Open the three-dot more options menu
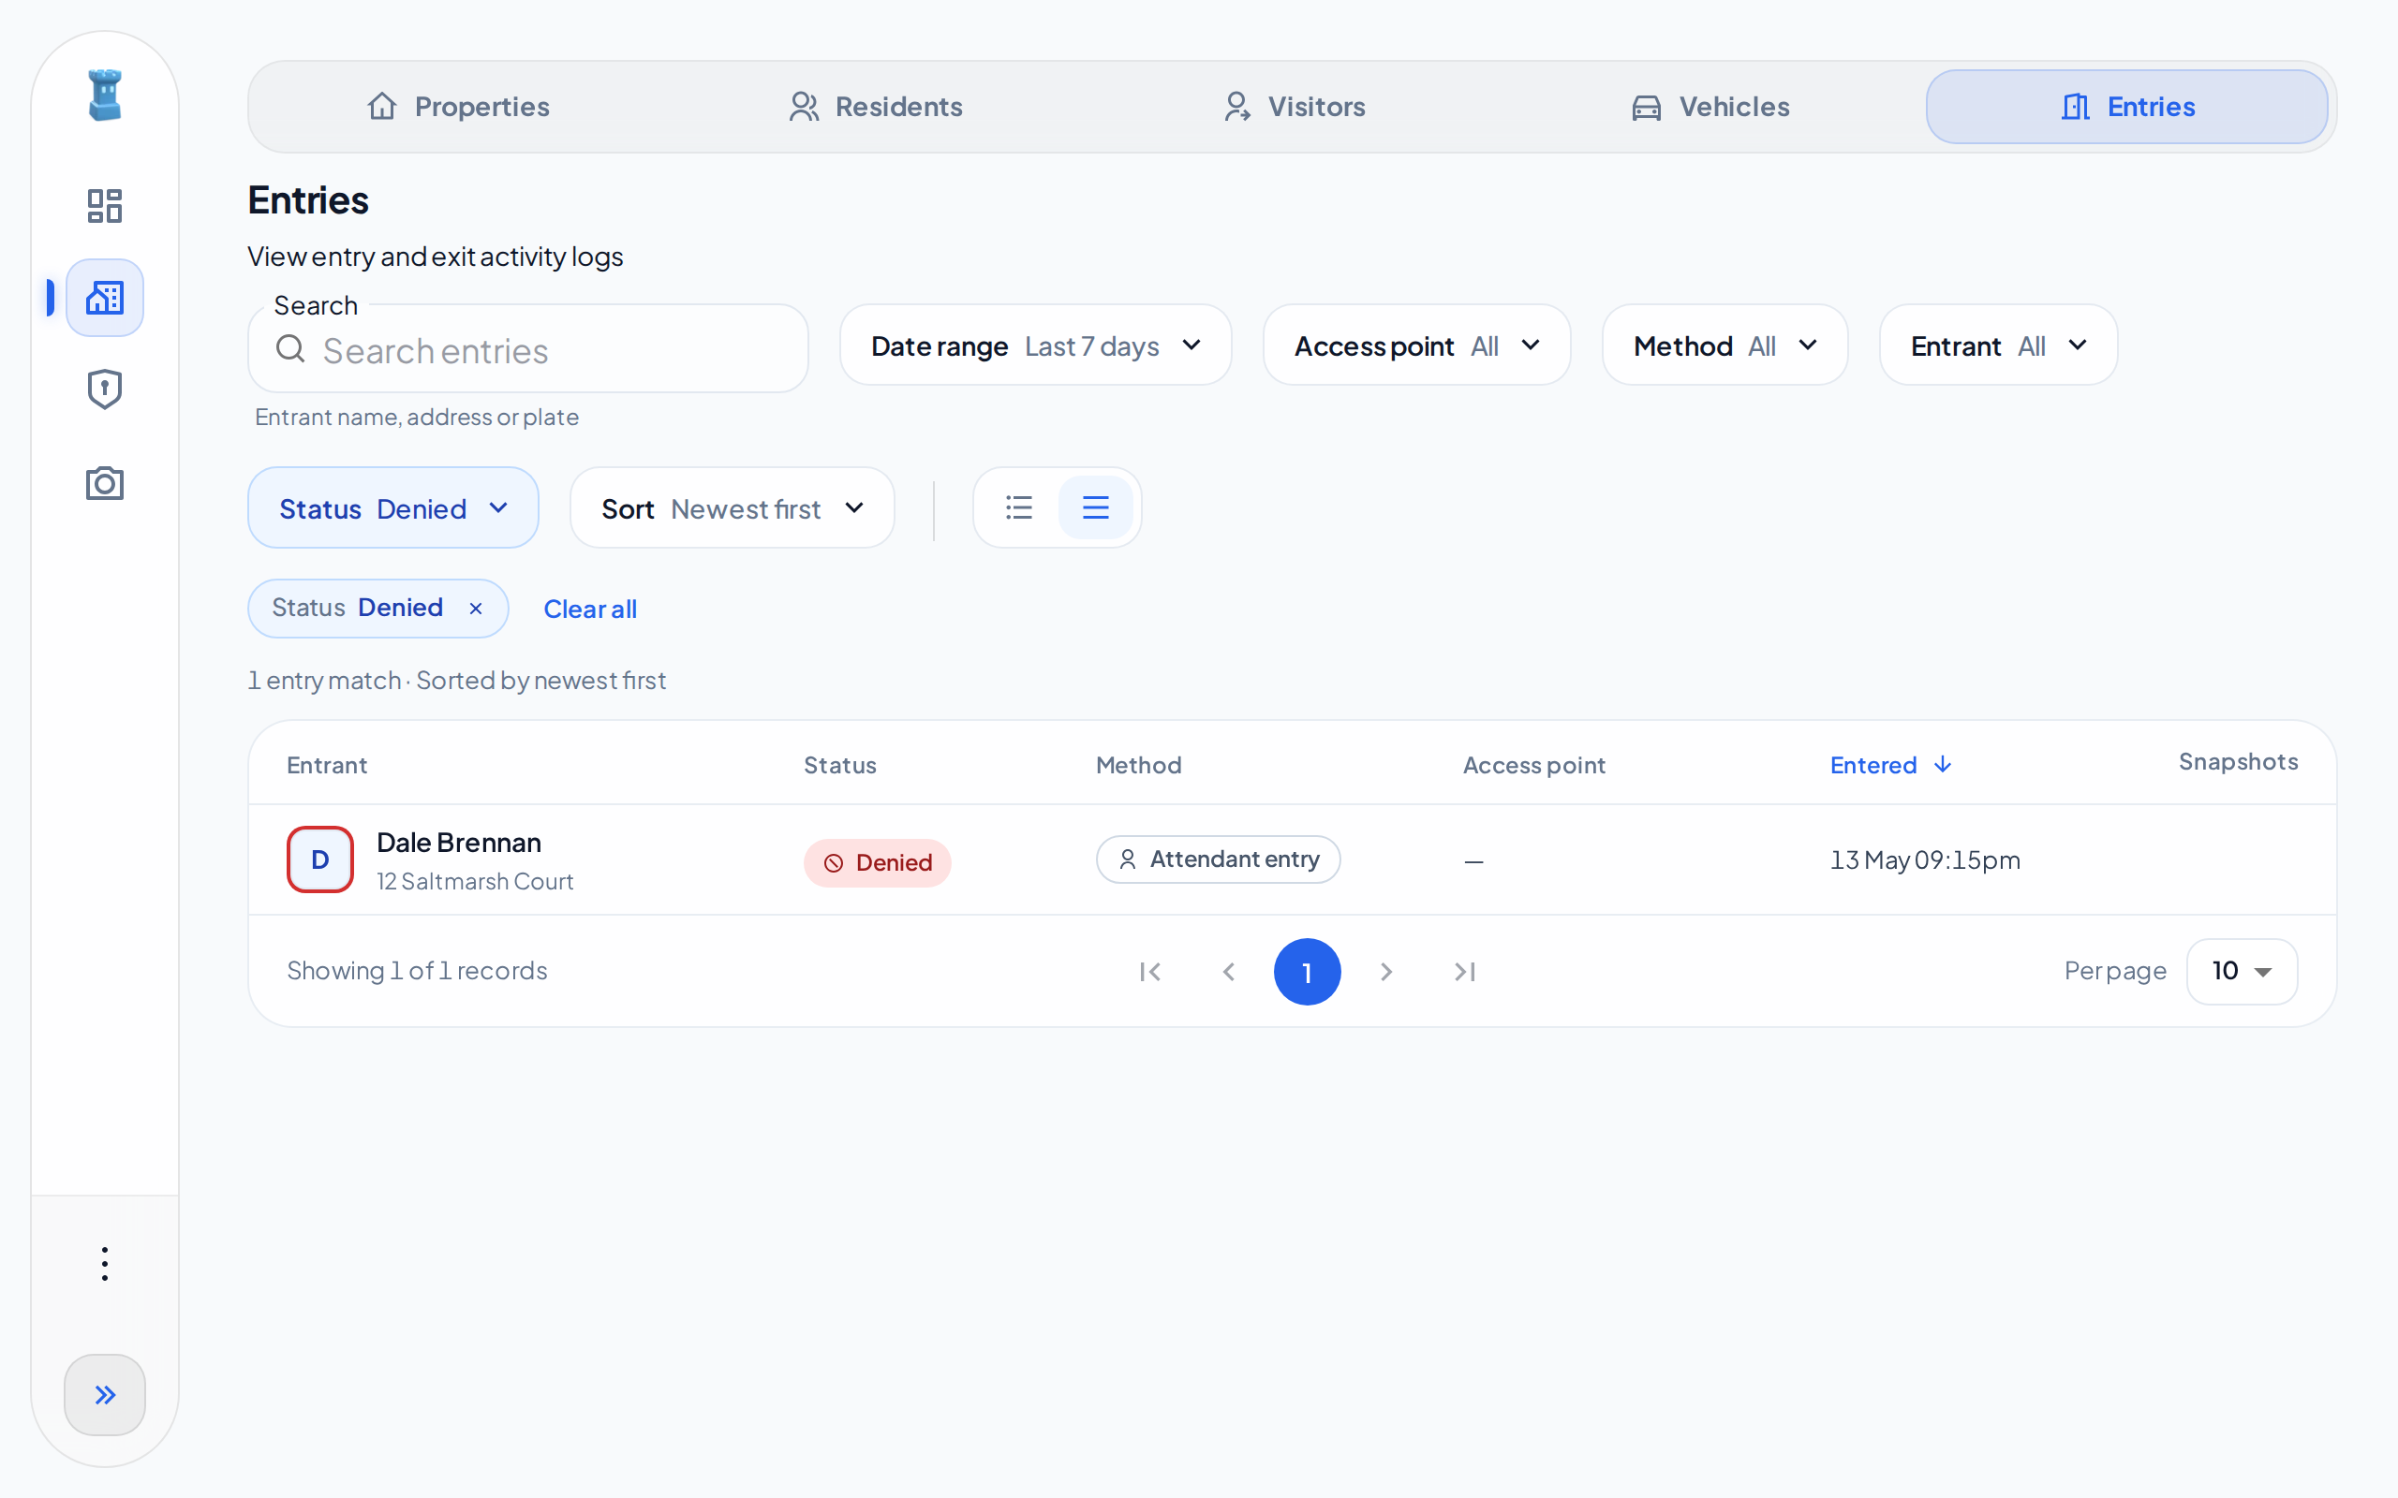The height and width of the screenshot is (1498, 2398). click(x=104, y=1264)
